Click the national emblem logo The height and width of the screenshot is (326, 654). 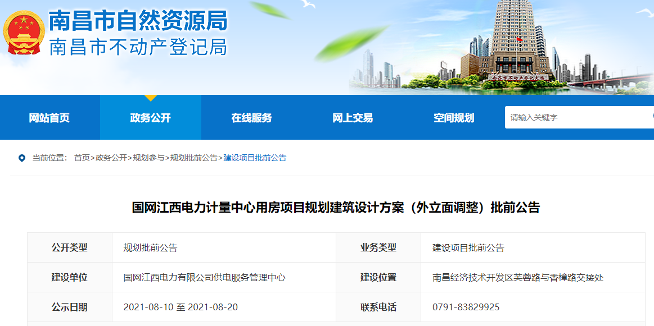click(24, 33)
